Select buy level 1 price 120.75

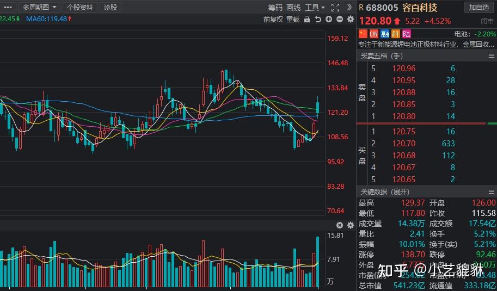pos(403,132)
